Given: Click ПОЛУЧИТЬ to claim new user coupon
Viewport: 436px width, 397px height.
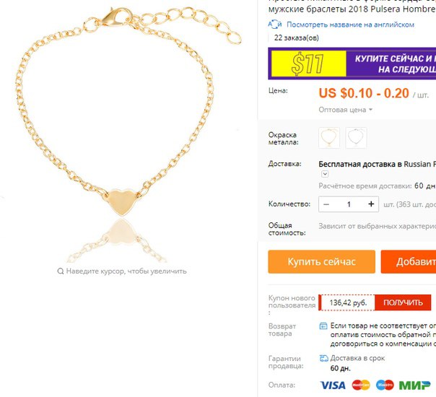Looking at the screenshot, I should [x=403, y=302].
